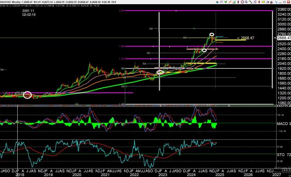Screen dimensions: 291x177
Task: Click the crossed gray icon beside the cloud
Action: [222, 2]
